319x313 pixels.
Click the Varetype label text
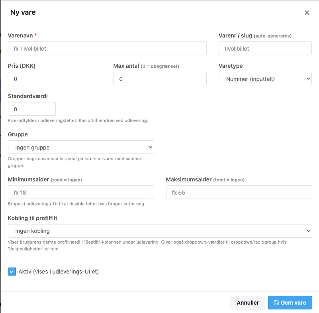point(231,66)
